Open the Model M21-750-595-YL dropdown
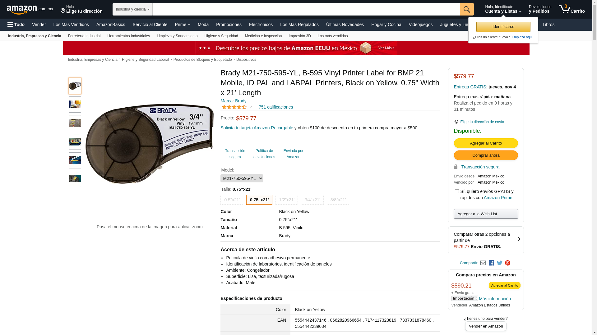 click(242, 178)
